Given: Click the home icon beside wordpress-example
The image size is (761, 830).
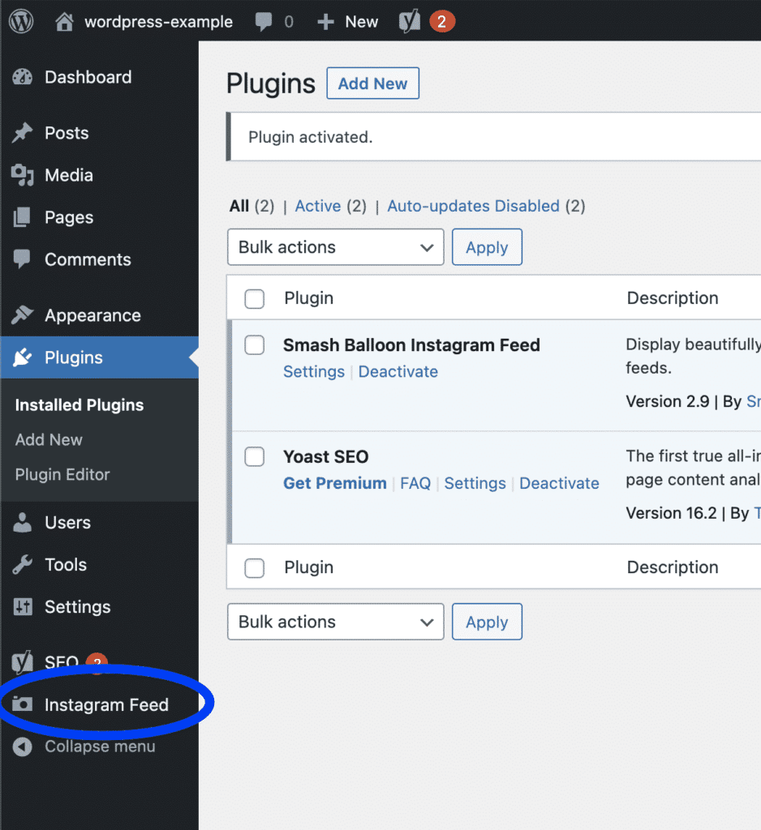Looking at the screenshot, I should pos(65,22).
